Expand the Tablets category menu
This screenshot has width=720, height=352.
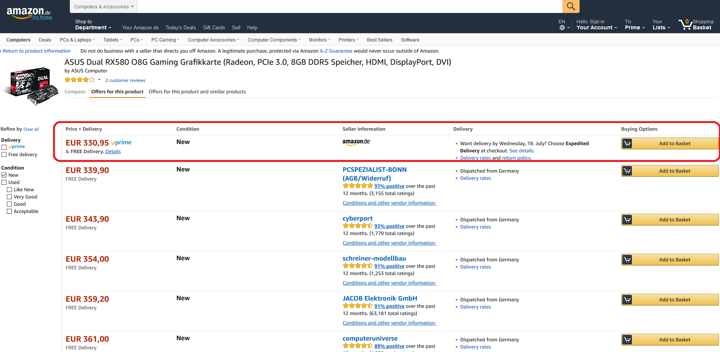(x=113, y=40)
